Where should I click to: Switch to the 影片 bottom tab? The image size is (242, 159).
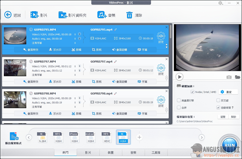click(x=88, y=152)
